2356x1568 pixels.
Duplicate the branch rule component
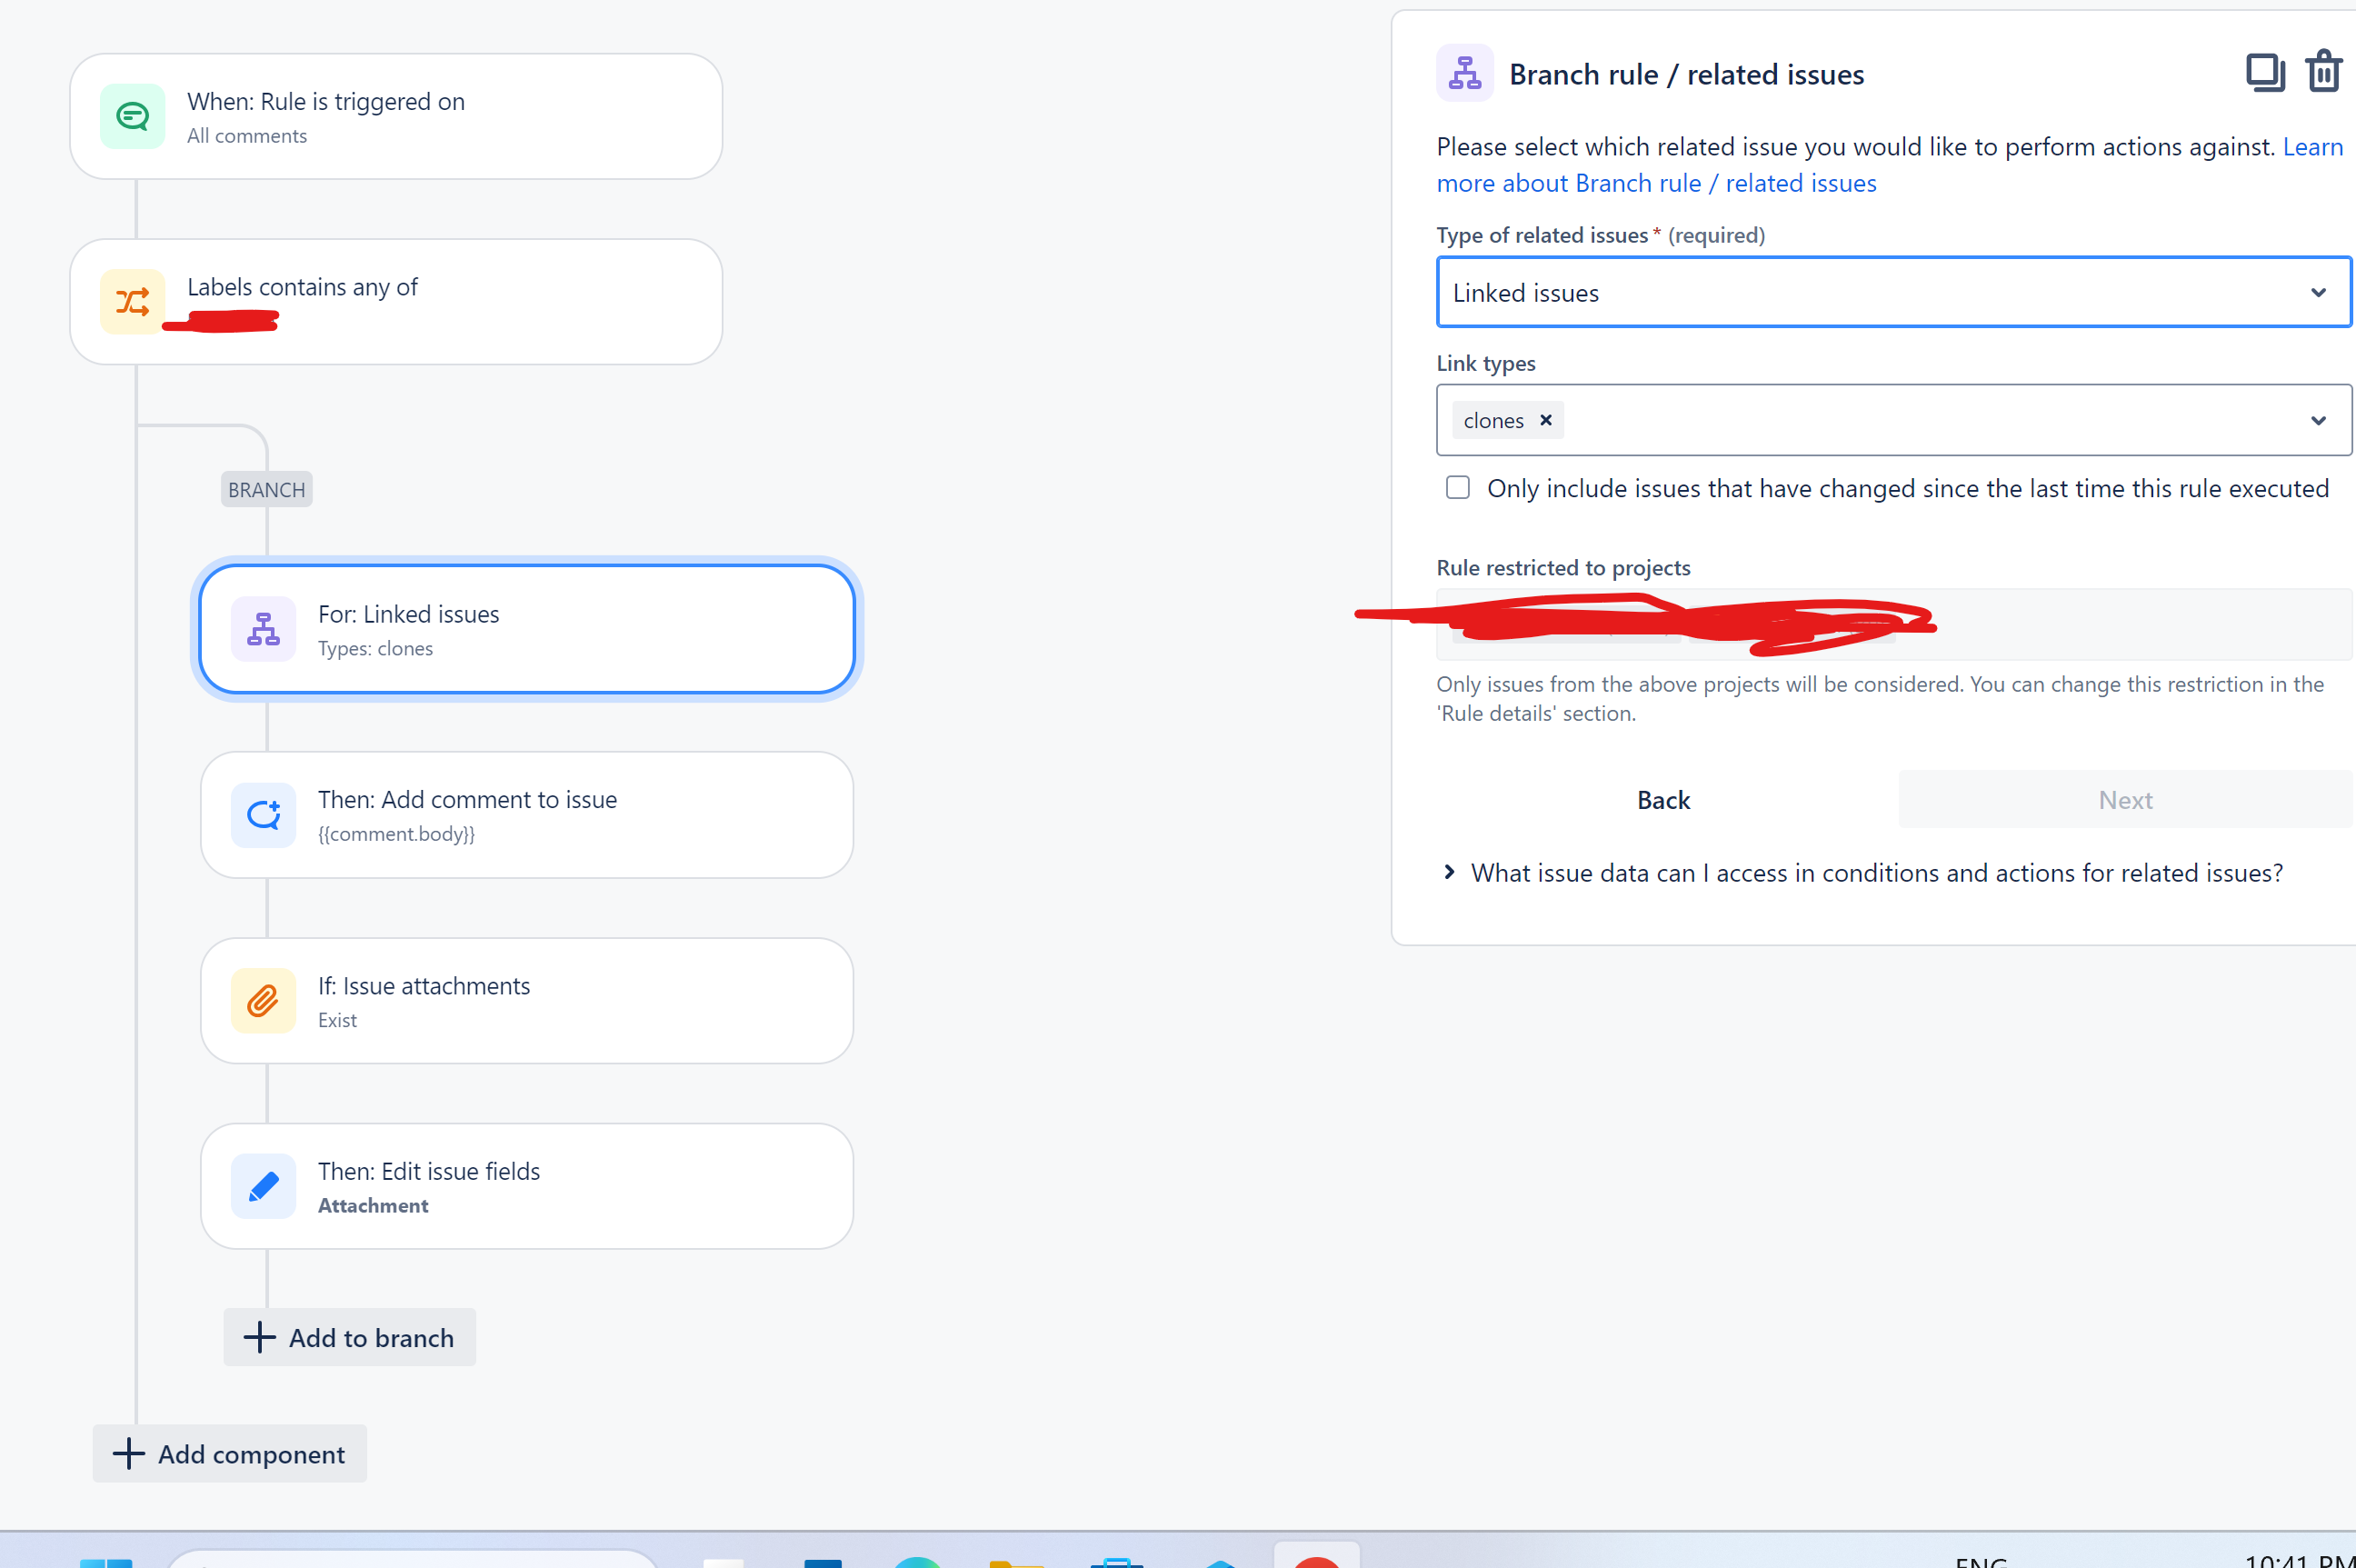(x=2265, y=73)
